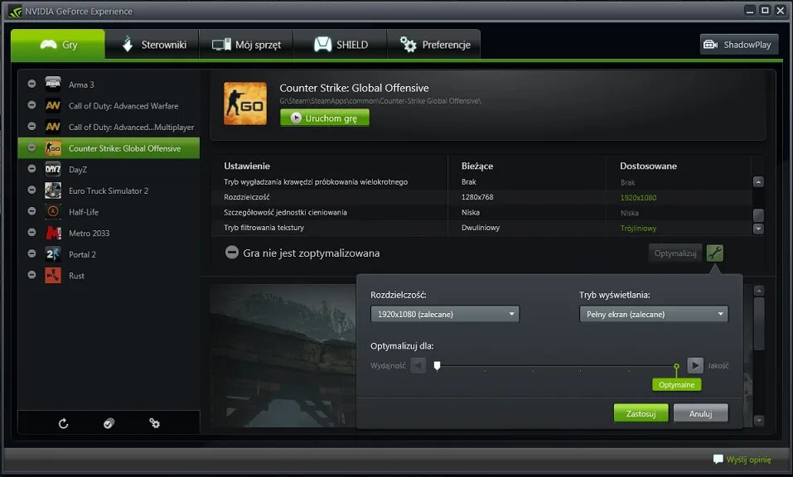793x477 pixels.
Task: Click the Rust game icon
Action: tap(52, 275)
